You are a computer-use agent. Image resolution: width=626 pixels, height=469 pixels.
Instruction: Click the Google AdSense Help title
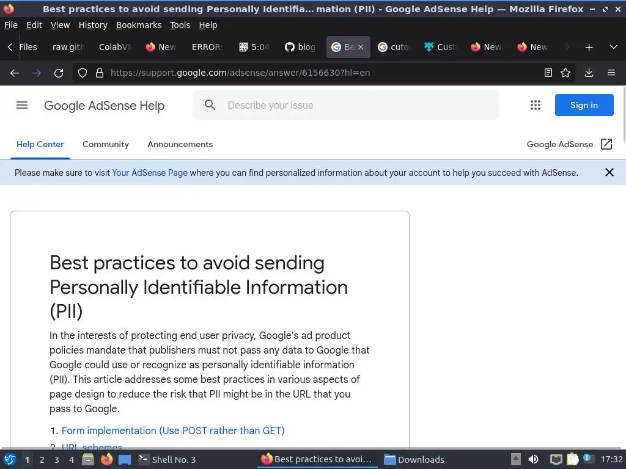click(x=104, y=105)
